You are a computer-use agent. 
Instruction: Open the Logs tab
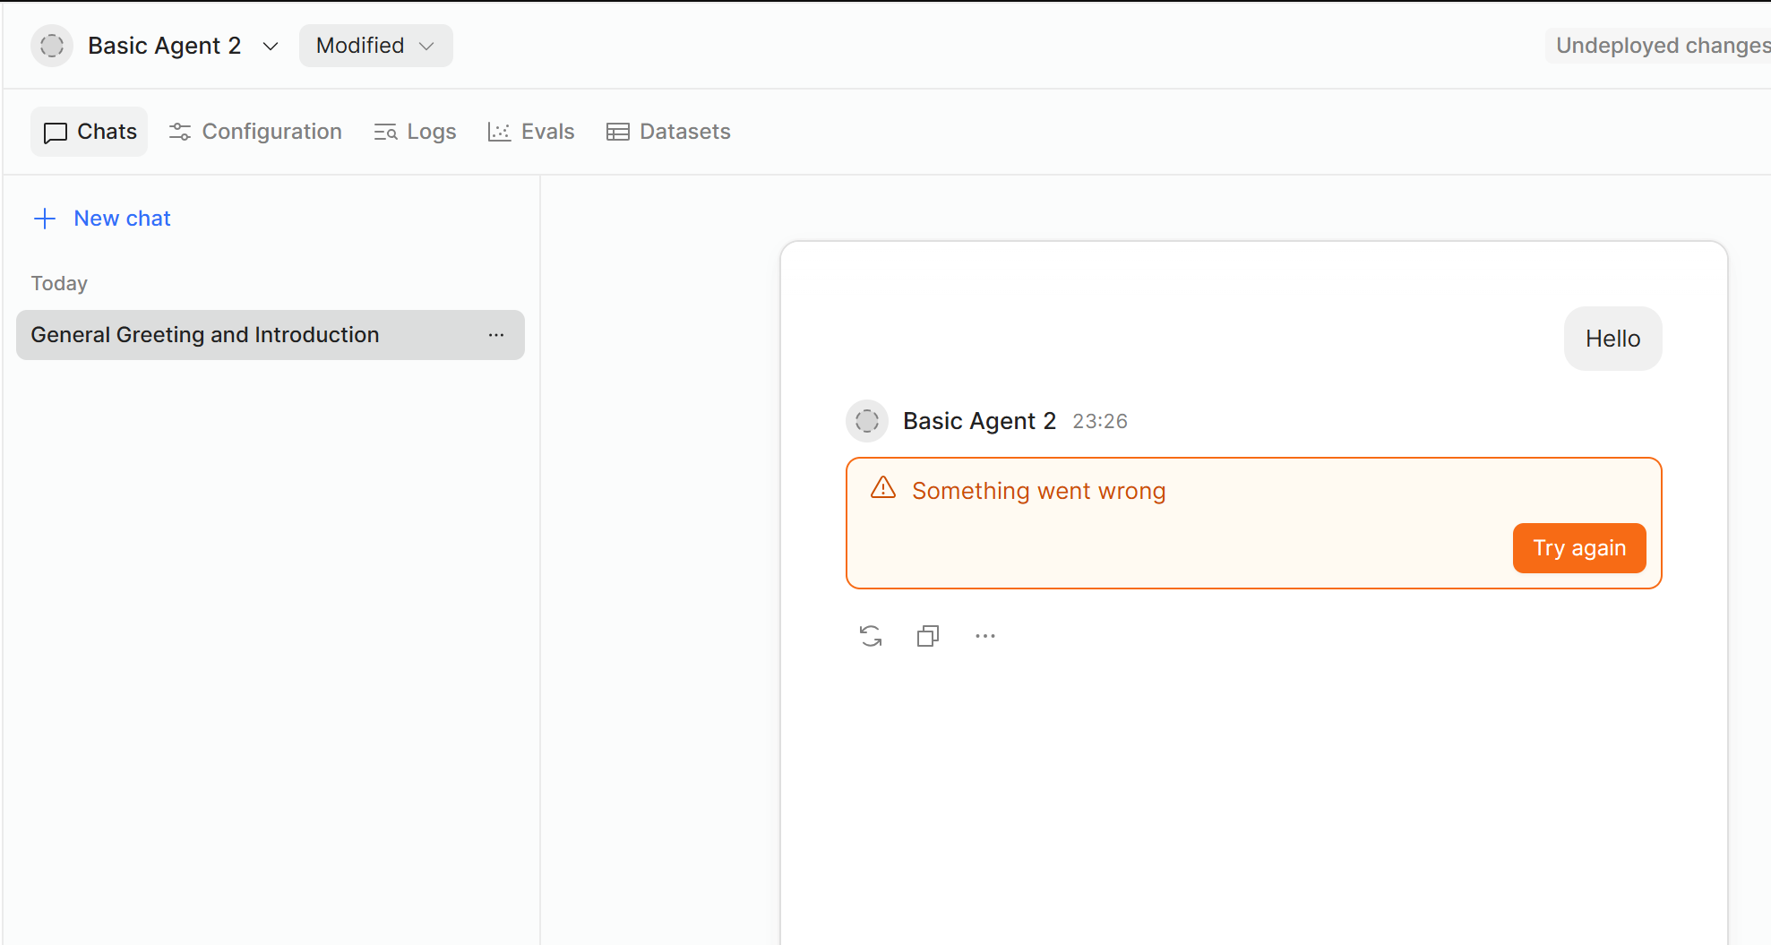coord(415,132)
